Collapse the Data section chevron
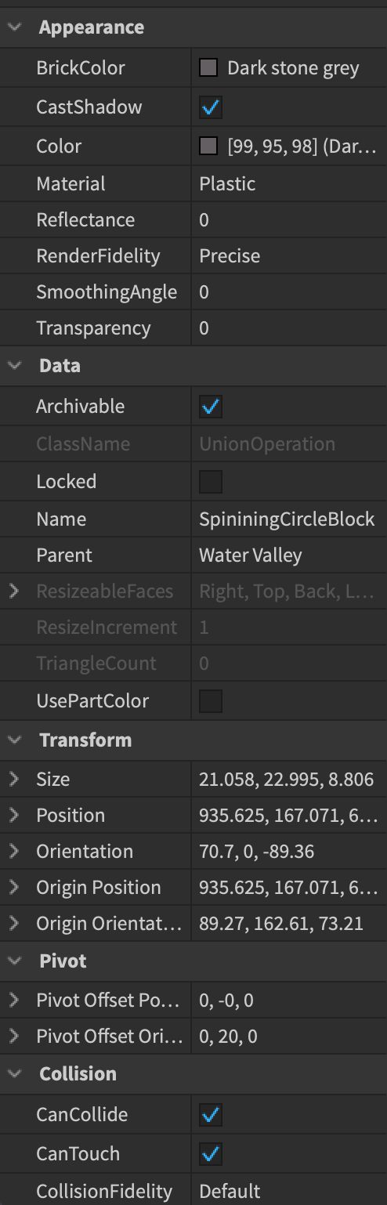The image size is (387, 1205). coord(14,365)
